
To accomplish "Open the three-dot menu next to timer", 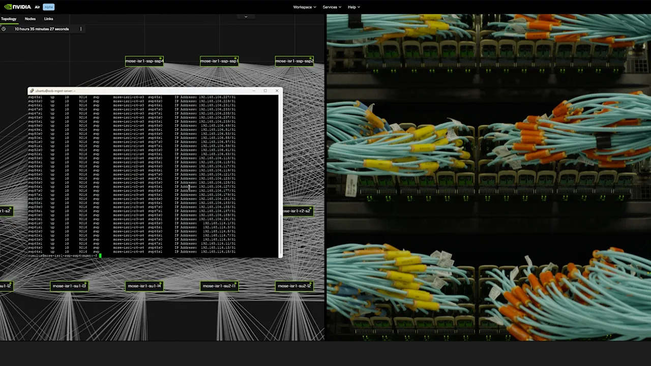I will click(81, 29).
